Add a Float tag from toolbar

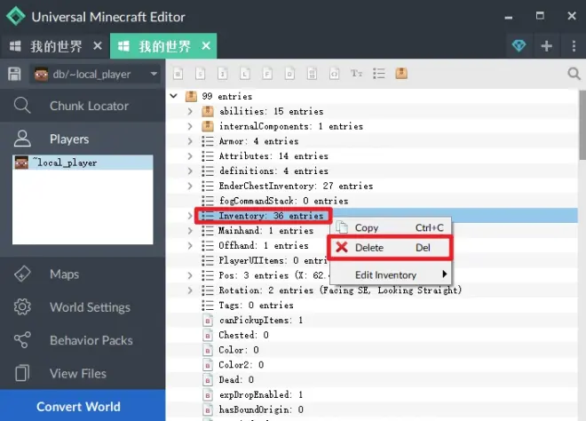pyautogui.click(x=267, y=74)
